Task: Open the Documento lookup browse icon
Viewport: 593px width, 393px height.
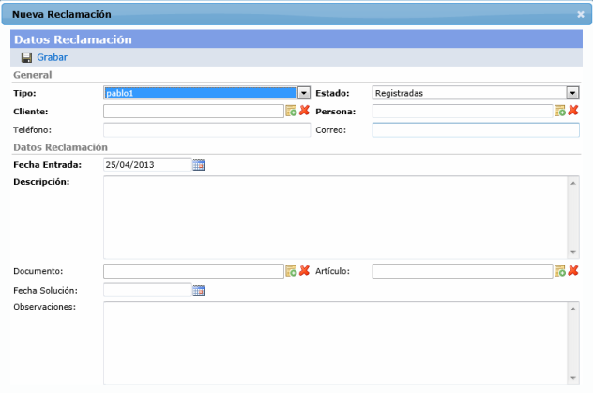Action: [291, 271]
